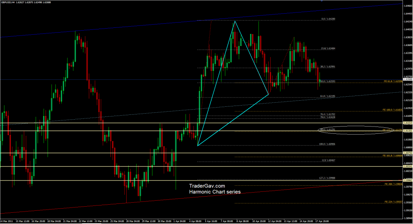This screenshot has height=224, width=413.
Task: Select the Fibonacci label 50.0 / 1.62593
Action: 328,81
